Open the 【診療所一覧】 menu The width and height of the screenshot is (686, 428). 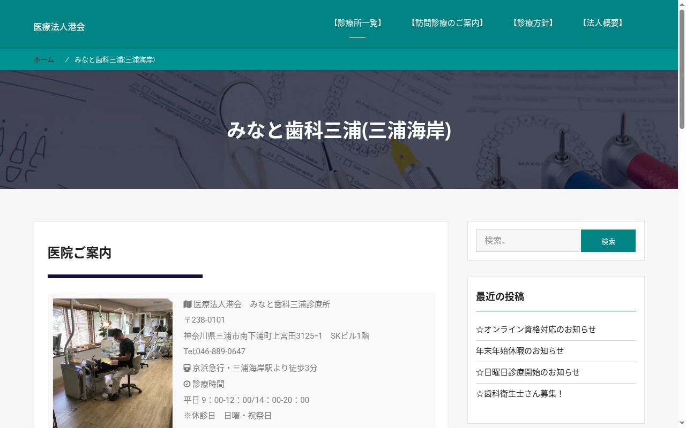357,23
